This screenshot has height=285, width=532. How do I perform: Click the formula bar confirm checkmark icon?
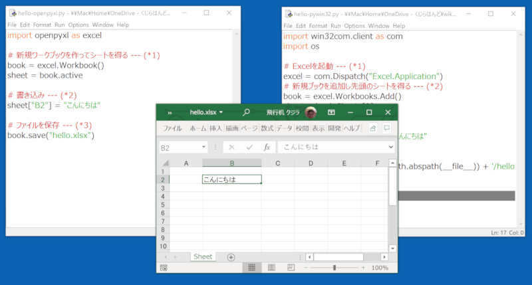tap(250, 147)
